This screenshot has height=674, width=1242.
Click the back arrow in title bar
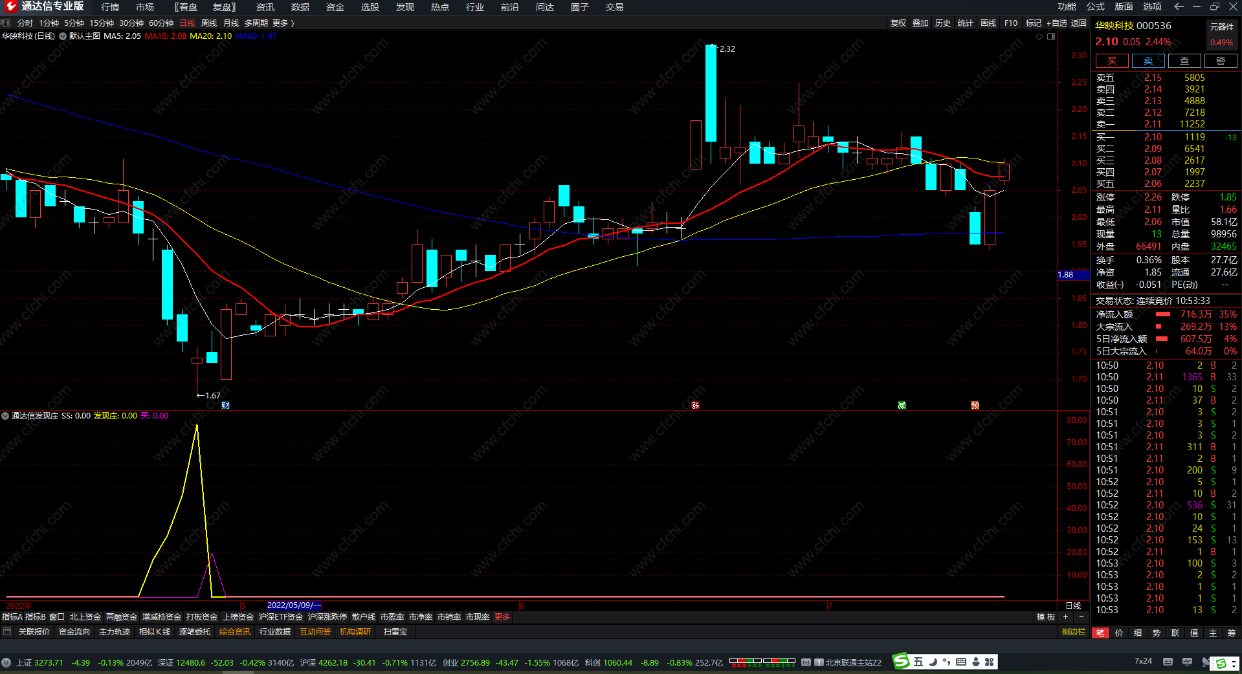[x=1179, y=6]
